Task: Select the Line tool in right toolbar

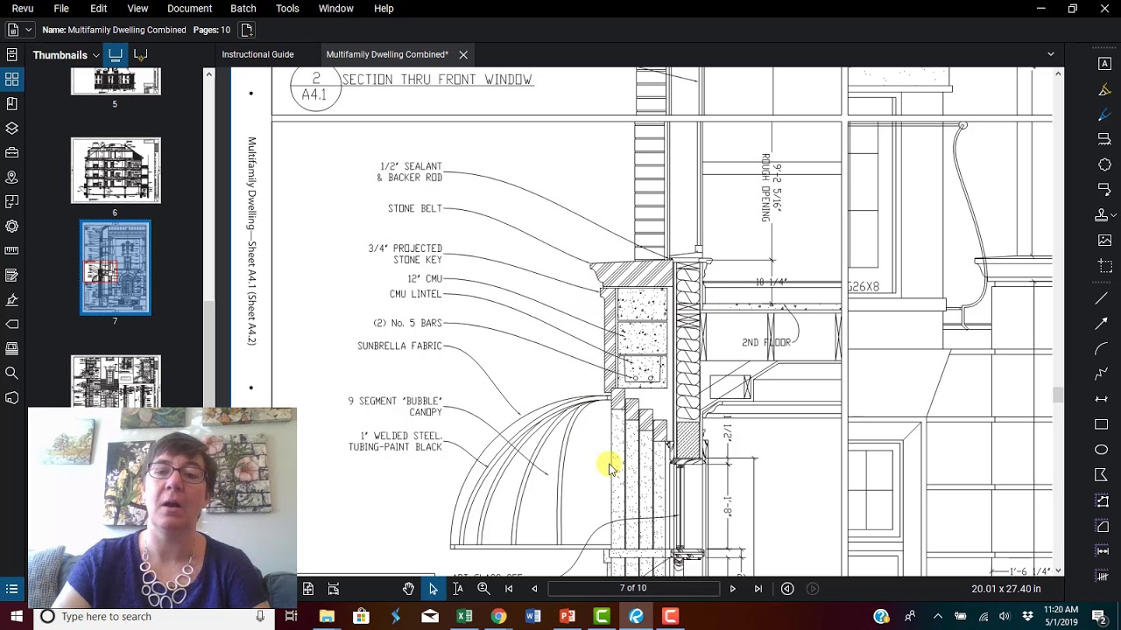Action: 1102,298
